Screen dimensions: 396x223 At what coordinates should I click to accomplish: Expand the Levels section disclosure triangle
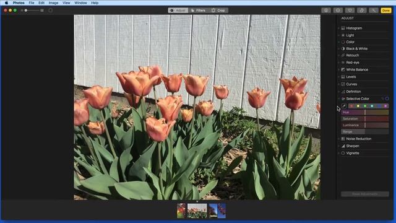tap(338, 77)
